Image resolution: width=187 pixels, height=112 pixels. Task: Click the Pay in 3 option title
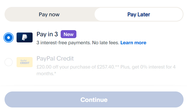pos(47,34)
